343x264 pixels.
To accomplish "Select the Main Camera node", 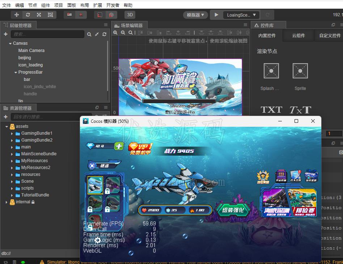I will point(31,51).
